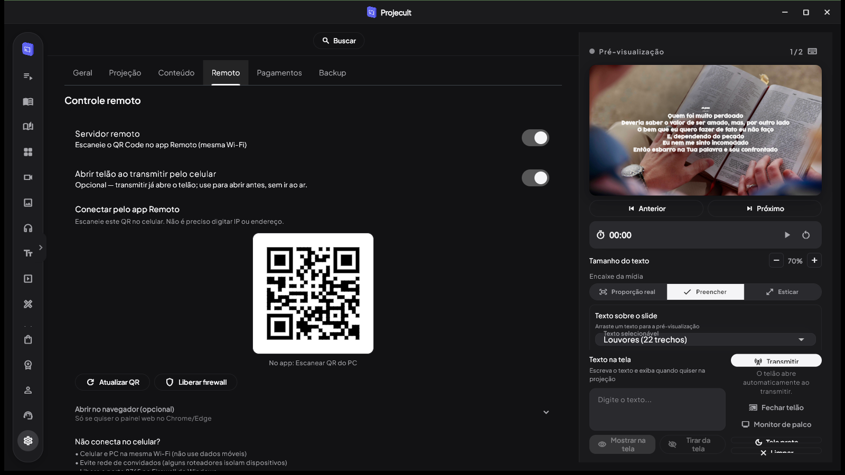Toggle Abrir telão ao transmitir pelo celular
This screenshot has width=845, height=475.
point(536,178)
